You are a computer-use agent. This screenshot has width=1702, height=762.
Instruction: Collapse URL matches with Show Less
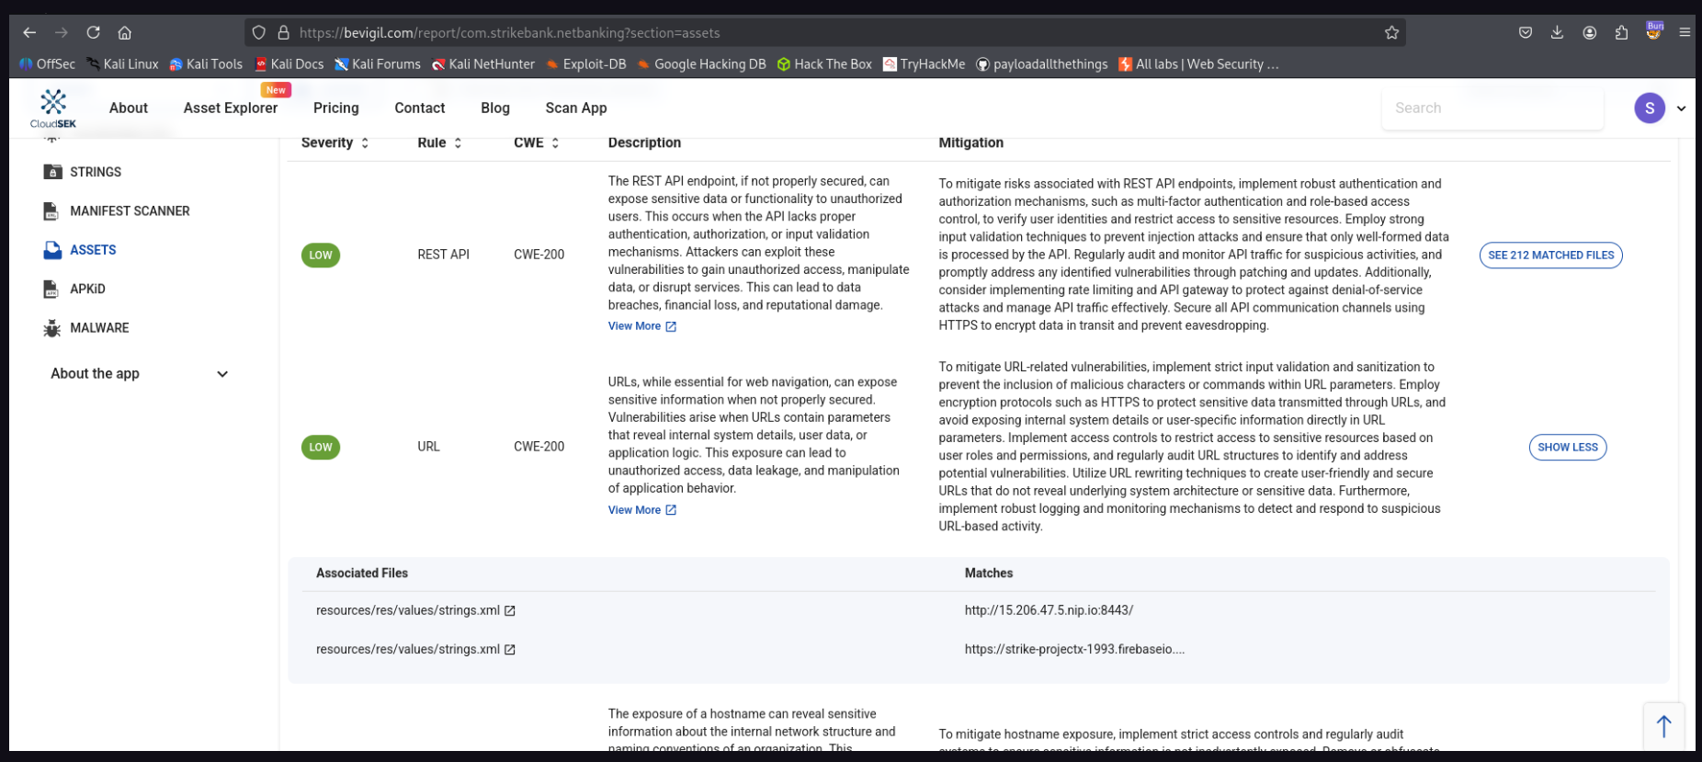(x=1567, y=448)
